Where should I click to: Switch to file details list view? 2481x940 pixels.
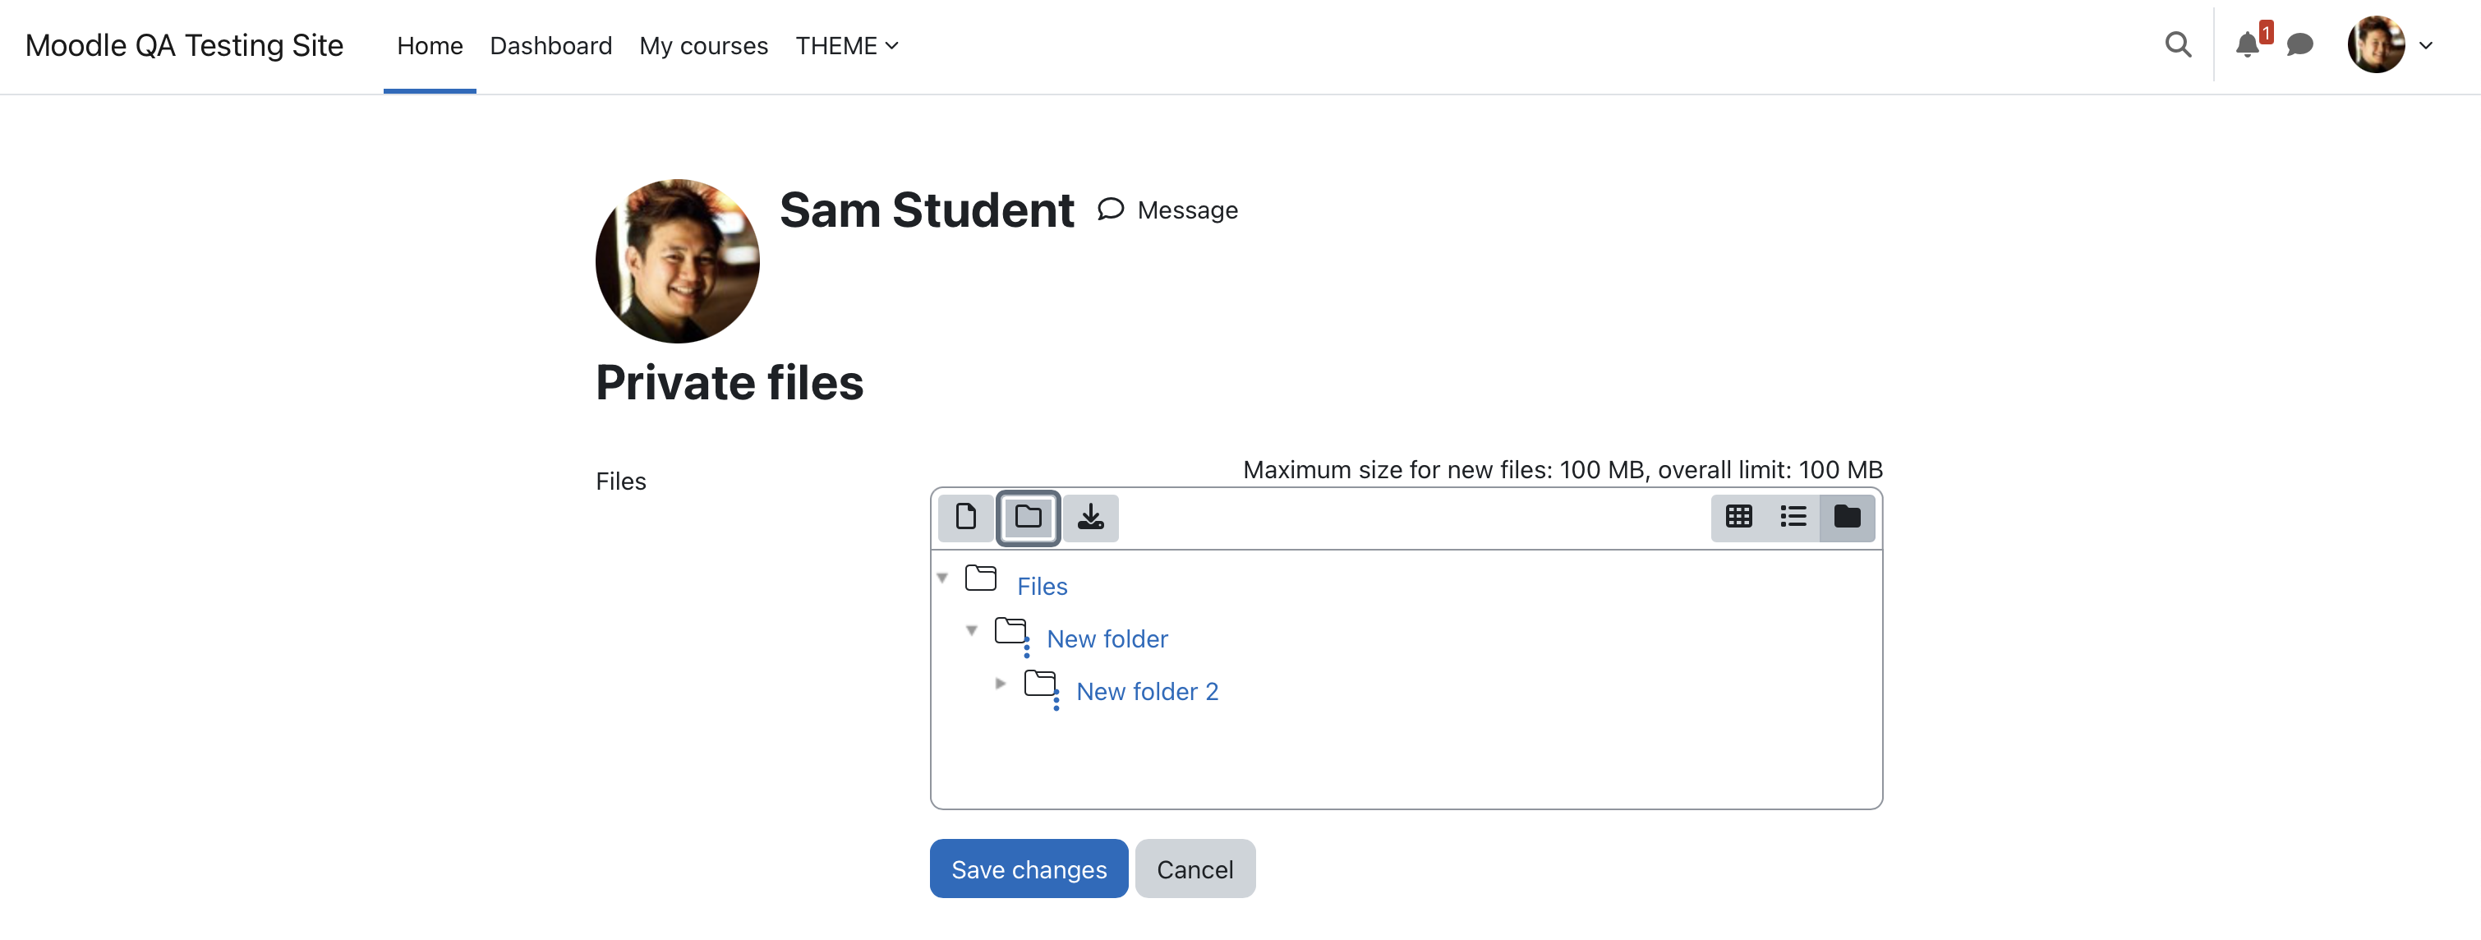tap(1793, 517)
